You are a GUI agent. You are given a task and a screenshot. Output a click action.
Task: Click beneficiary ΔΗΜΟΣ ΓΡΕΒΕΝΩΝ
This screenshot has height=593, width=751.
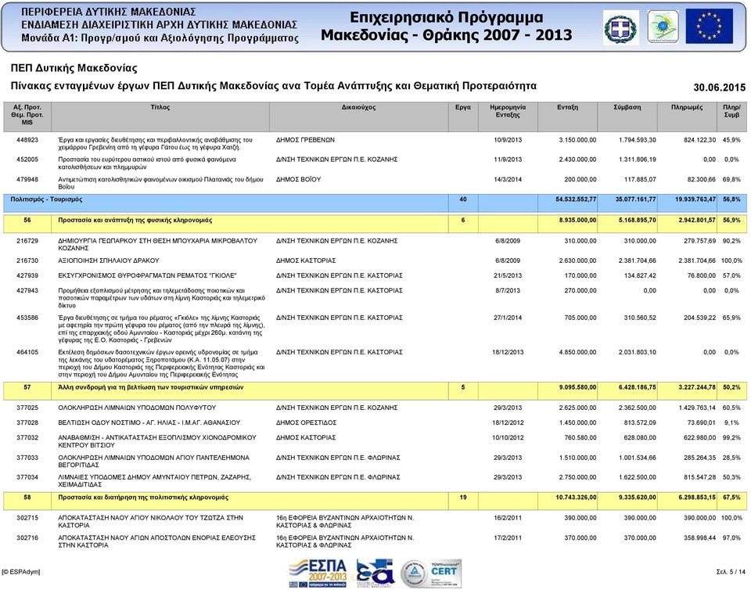pos(305,140)
